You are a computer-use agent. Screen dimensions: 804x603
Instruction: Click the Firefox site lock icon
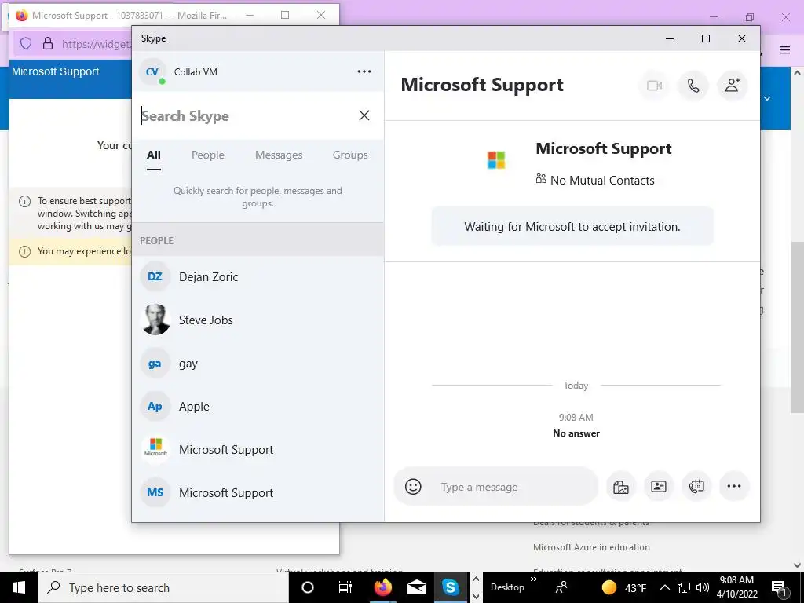[48, 44]
